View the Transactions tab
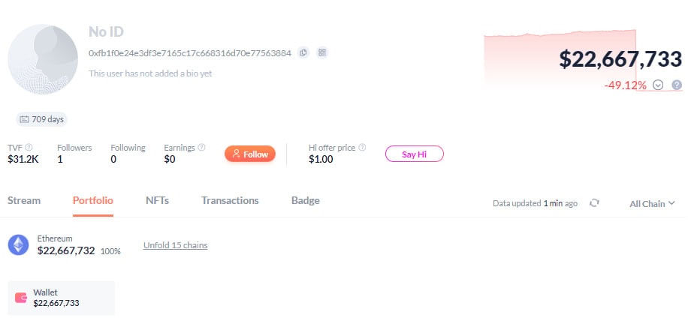This screenshot has height=318, width=688. coord(230,200)
